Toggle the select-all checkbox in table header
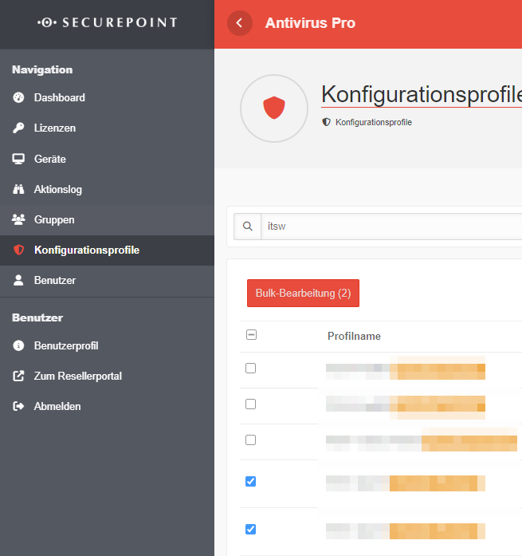522x556 pixels. point(251,336)
